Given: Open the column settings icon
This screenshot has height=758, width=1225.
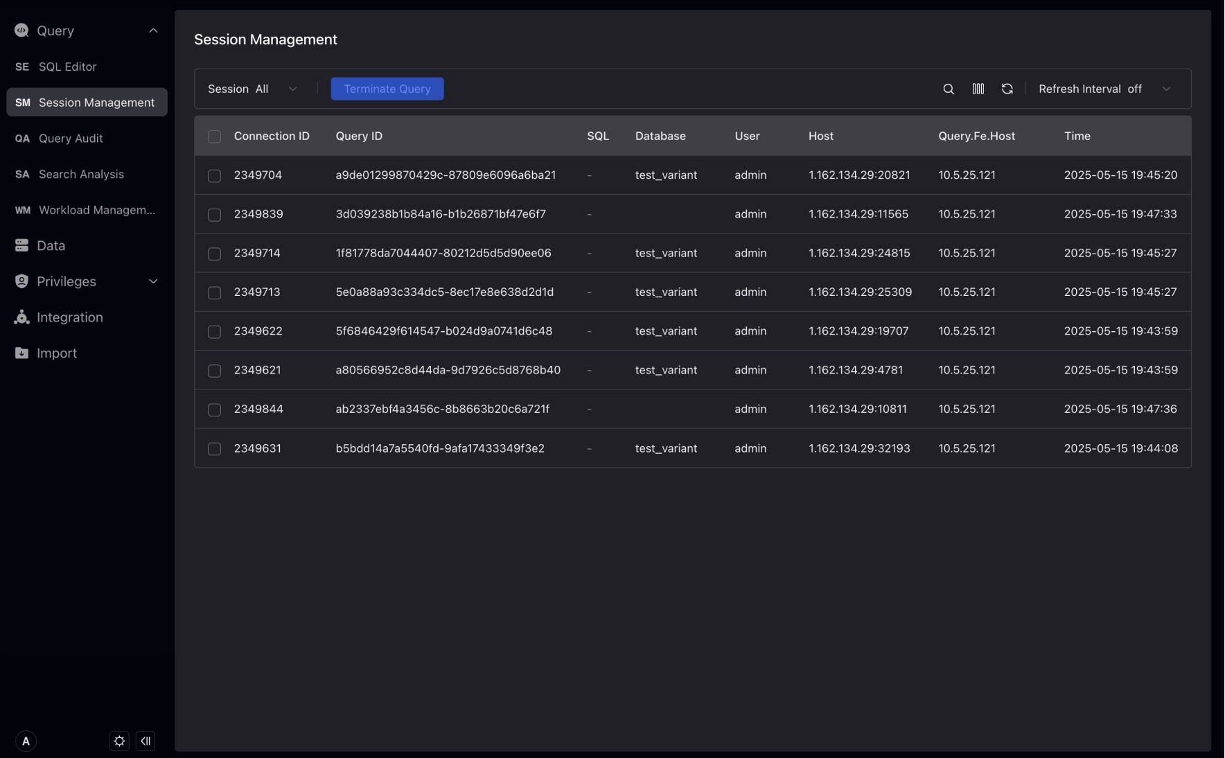Looking at the screenshot, I should (x=978, y=89).
